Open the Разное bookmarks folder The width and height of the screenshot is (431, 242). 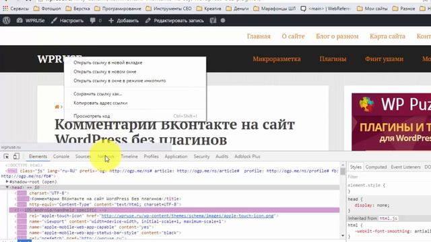(x=404, y=9)
